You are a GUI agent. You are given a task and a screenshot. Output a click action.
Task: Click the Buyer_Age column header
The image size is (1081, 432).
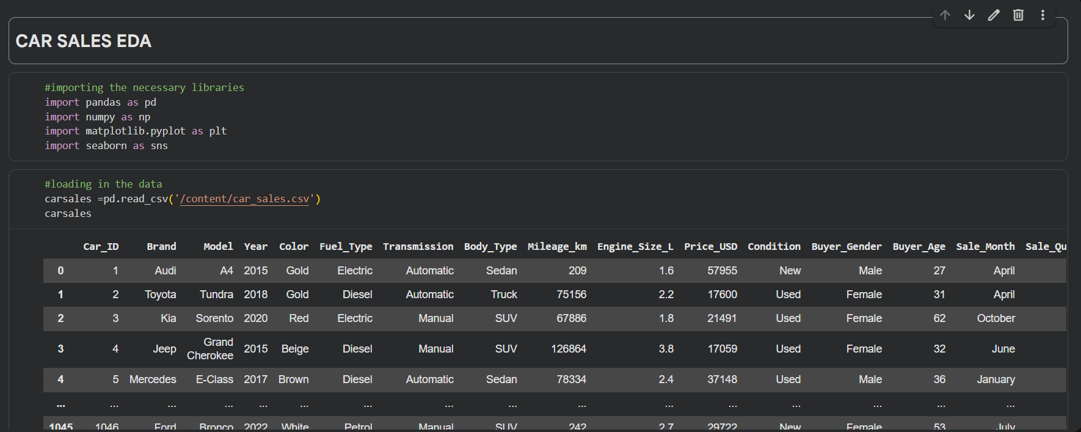[919, 246]
